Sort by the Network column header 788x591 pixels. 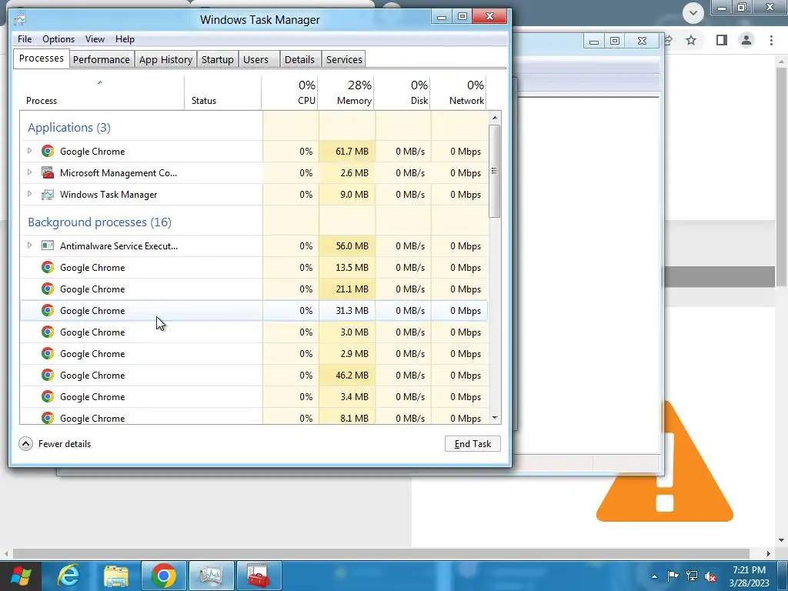(459, 93)
